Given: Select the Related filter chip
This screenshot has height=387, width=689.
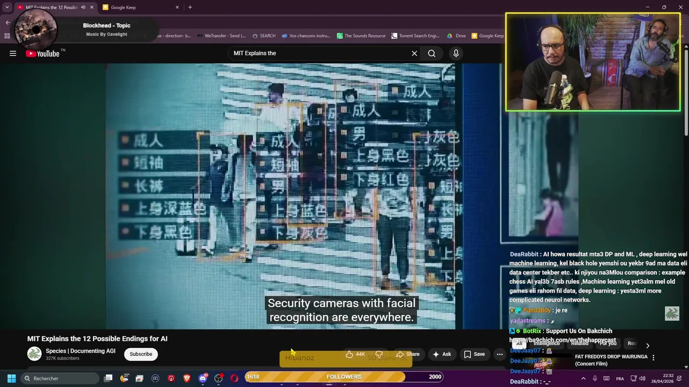Looking at the screenshot, I should [x=579, y=344].
